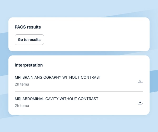Select the Interpretation heading
The image size is (158, 132).
(x=29, y=65)
